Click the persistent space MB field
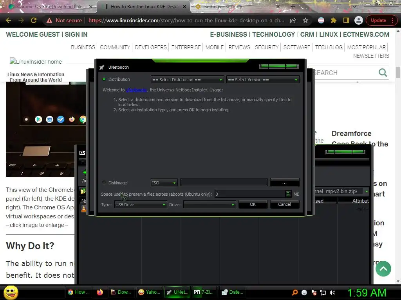Image resolution: width=401 pixels, height=300 pixels. (250, 194)
